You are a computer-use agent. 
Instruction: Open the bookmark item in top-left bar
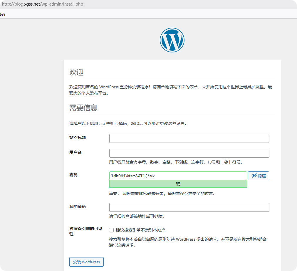pos(2,14)
